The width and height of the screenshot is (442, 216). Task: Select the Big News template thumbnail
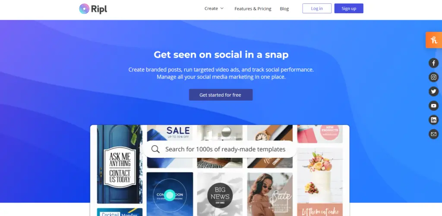click(x=220, y=194)
